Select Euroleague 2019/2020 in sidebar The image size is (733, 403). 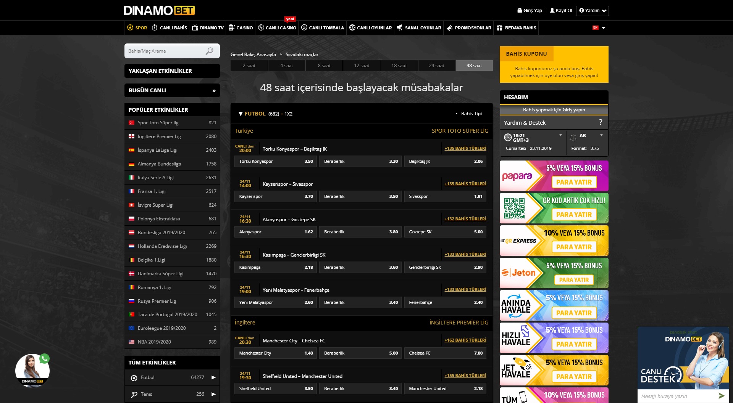click(172, 328)
